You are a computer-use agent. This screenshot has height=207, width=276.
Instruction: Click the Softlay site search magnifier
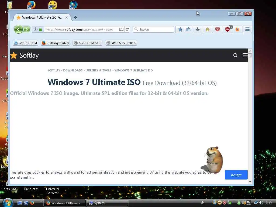235,55
